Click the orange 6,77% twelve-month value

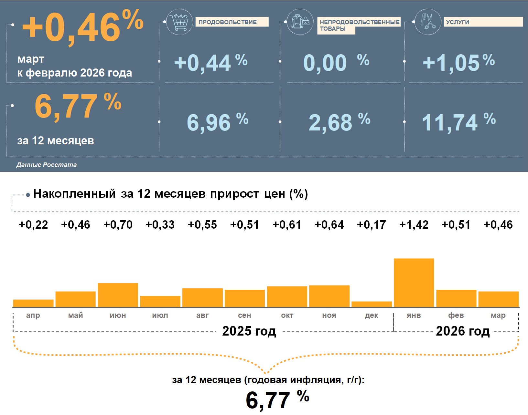pos(78,106)
